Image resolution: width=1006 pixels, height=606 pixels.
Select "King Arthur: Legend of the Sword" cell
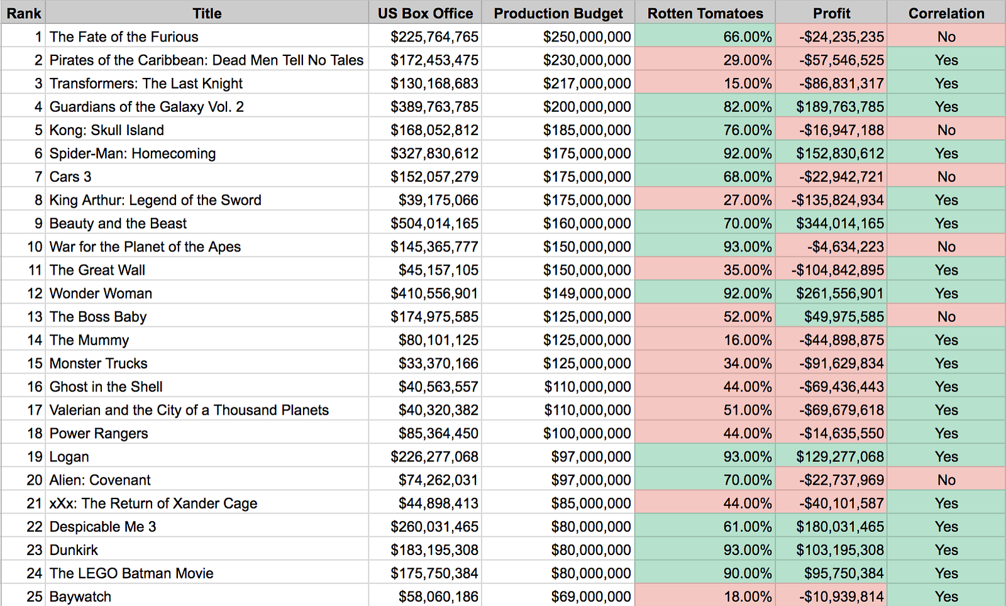click(x=207, y=199)
